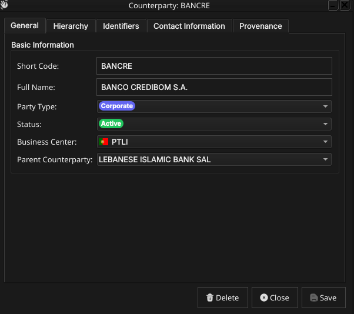Screen dimensions: 354x314
Task: Open the Provenance tab
Action: [x=261, y=26]
